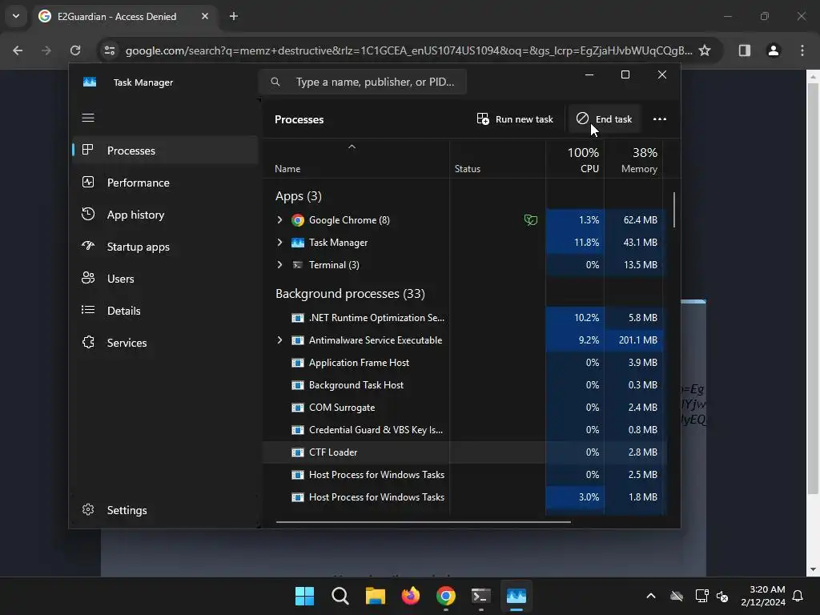This screenshot has width=820, height=615.
Task: Open Chrome three-dot menu
Action: (802, 50)
